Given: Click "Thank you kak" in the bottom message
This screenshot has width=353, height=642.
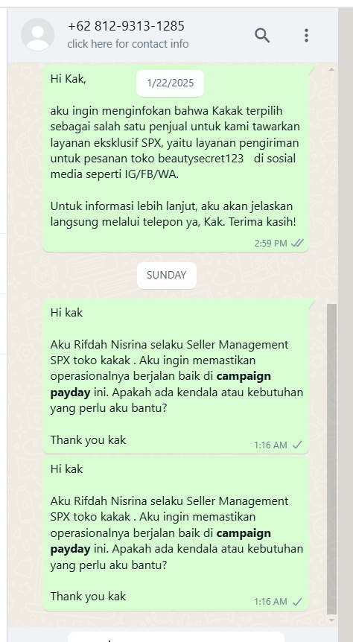Looking at the screenshot, I should (88, 597).
